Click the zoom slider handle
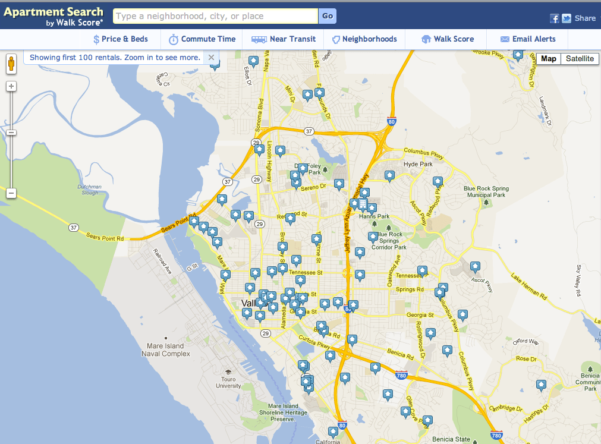601x444 pixels. [11, 133]
